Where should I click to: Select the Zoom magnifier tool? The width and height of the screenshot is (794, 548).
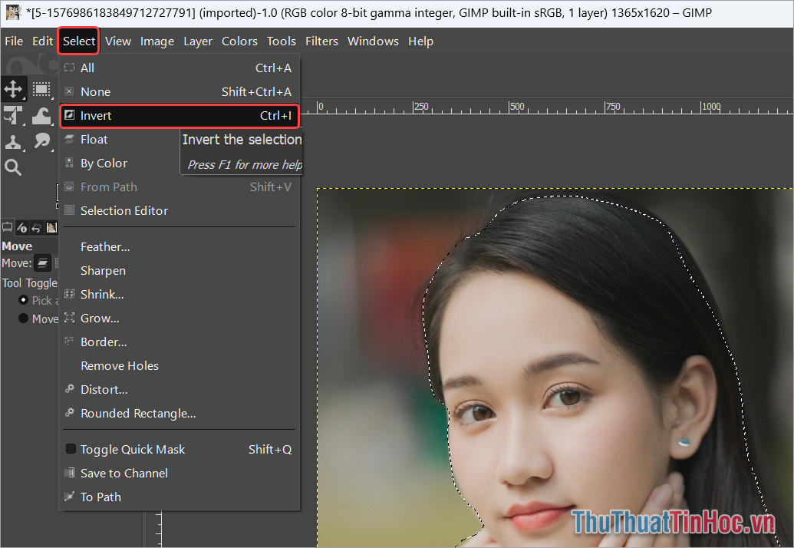click(13, 167)
